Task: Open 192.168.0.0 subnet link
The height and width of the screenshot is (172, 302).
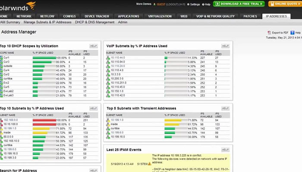Action: click(x=11, y=120)
